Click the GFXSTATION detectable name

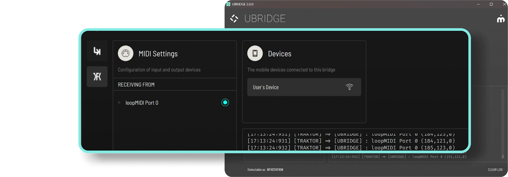tap(275, 170)
